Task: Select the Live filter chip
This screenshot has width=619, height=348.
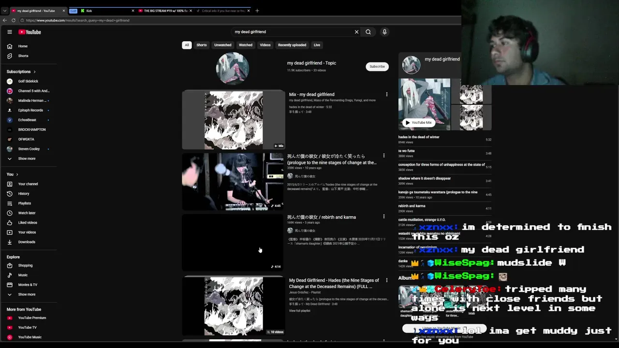Action: (317, 45)
